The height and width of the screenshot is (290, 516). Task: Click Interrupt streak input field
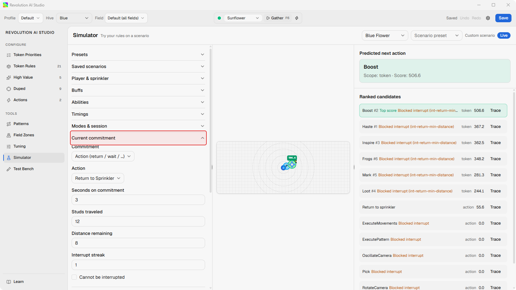tap(138, 265)
